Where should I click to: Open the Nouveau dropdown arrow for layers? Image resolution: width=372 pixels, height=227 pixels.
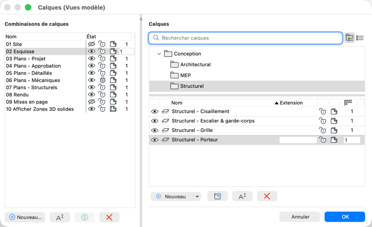[197, 196]
